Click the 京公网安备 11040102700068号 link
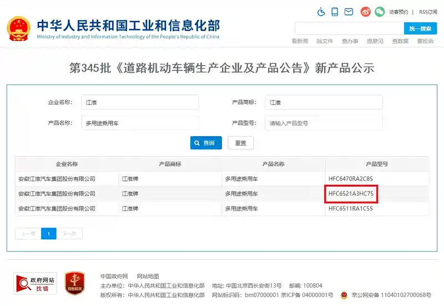The width and height of the screenshot is (444, 306). click(391, 295)
